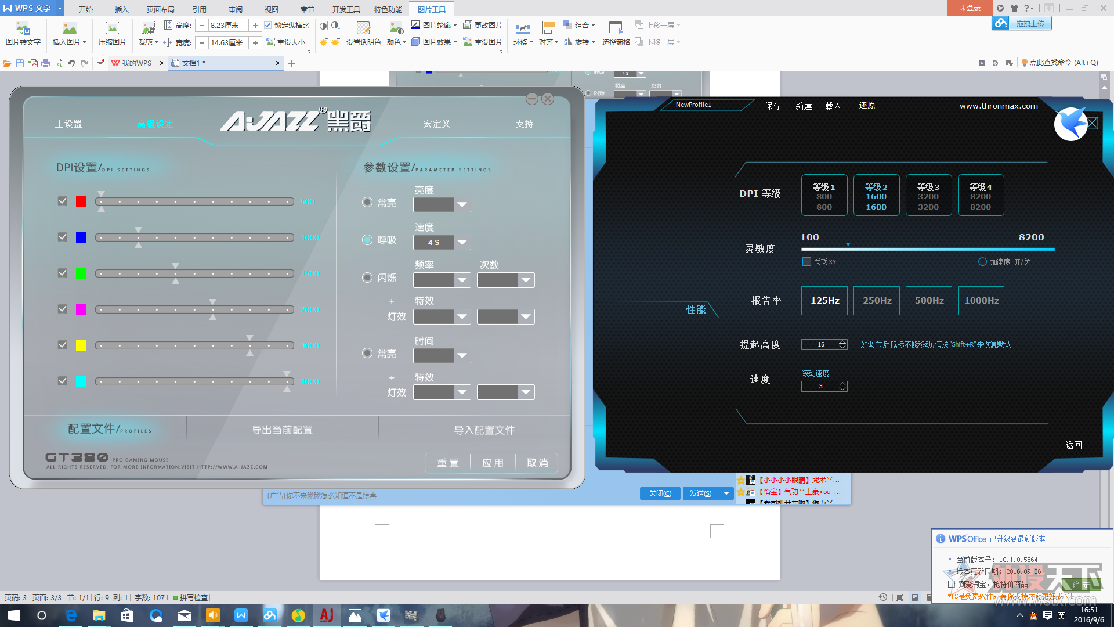Image resolution: width=1114 pixels, height=627 pixels.
Task: Click 更改图片 to change picture
Action: [483, 25]
